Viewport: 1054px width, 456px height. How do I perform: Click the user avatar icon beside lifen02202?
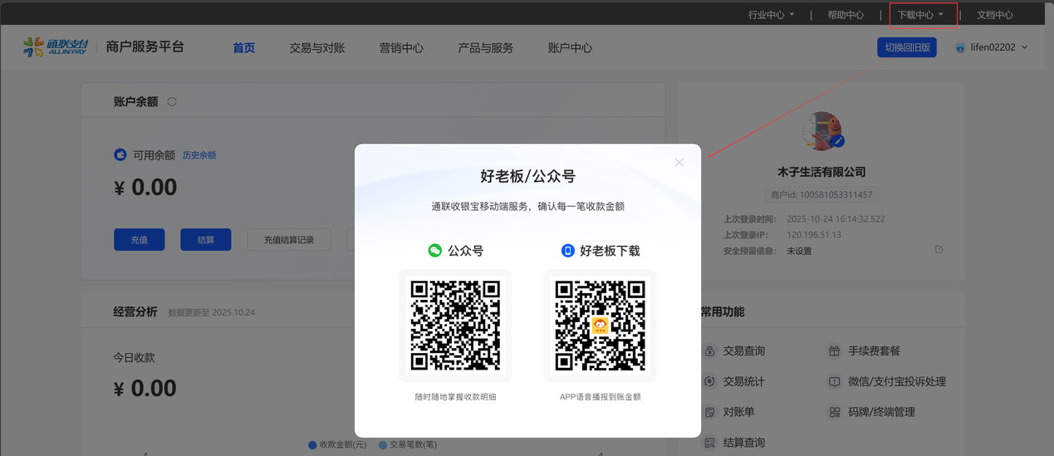[960, 47]
